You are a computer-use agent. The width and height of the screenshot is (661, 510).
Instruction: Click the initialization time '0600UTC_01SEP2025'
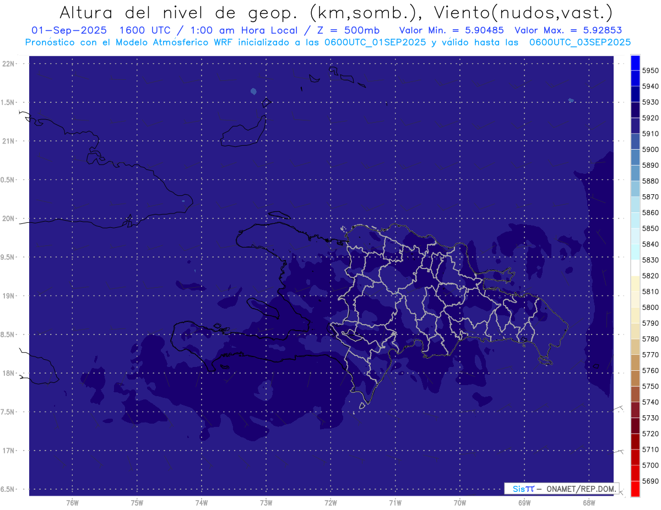point(374,42)
